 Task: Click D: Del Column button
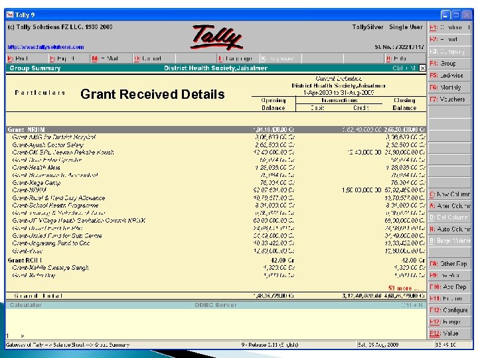(x=449, y=217)
